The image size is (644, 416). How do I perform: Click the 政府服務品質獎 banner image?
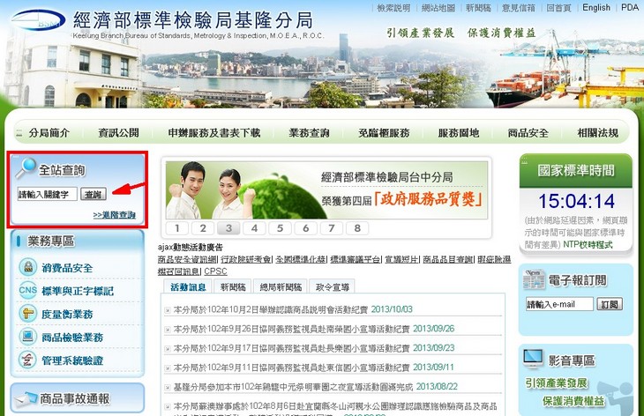click(x=326, y=190)
